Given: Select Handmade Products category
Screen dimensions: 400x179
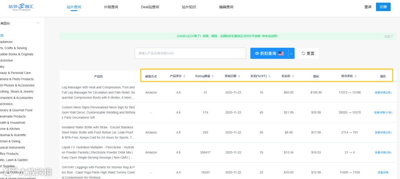Looking at the screenshot, I should (x=13, y=116).
